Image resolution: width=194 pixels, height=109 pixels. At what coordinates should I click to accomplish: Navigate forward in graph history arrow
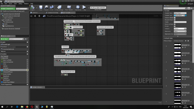pos(39,16)
